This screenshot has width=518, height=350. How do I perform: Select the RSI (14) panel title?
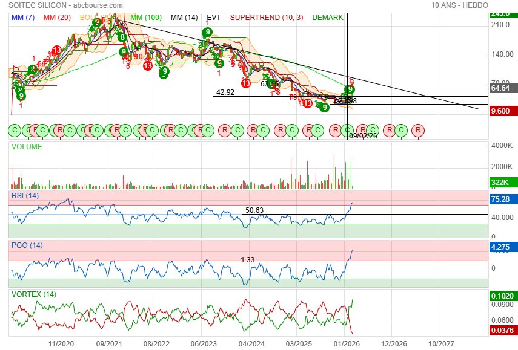tap(25, 196)
